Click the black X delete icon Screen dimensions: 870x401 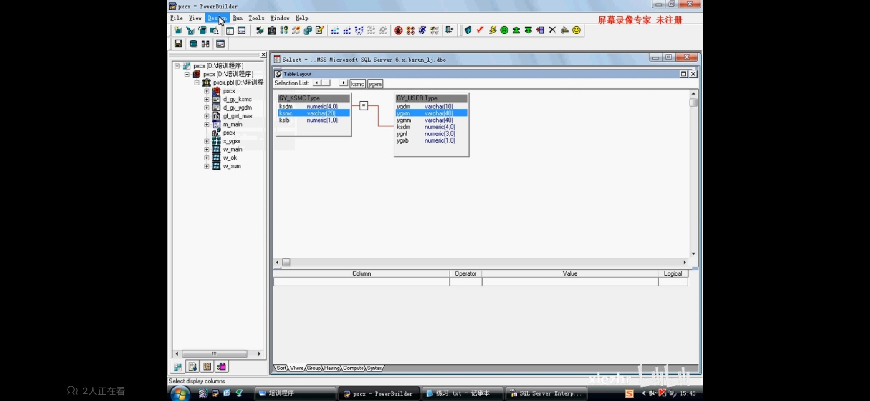click(x=552, y=30)
